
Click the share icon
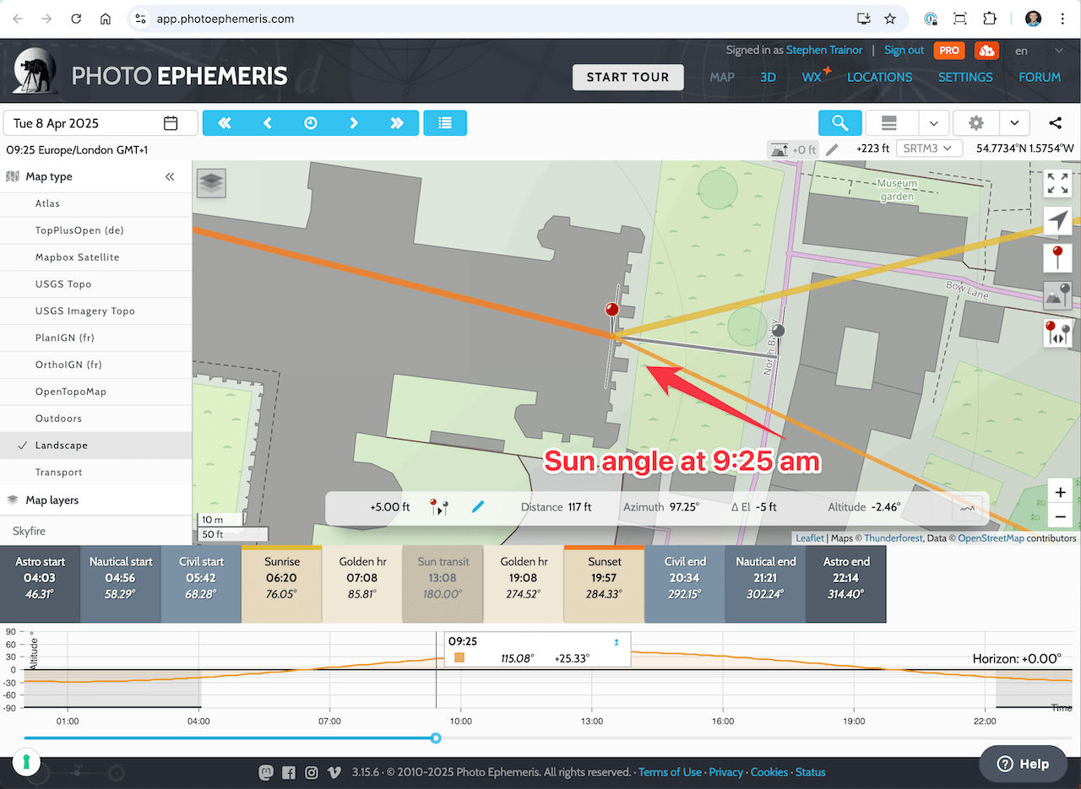[1056, 123]
